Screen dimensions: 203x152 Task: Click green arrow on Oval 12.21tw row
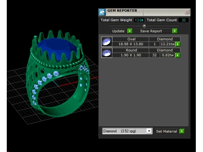178,44
